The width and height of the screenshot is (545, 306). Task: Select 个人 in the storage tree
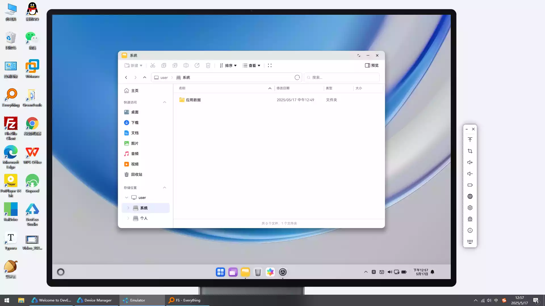[145, 218]
